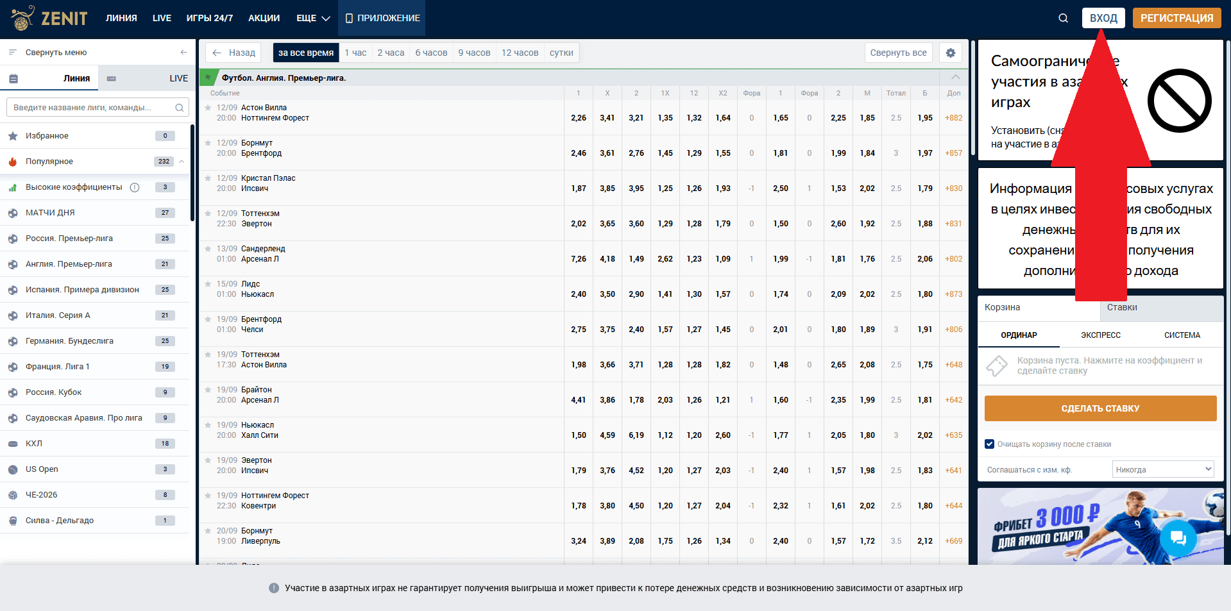Add Борнмут – Брентфорд to favorites star
1231x611 pixels.
[208, 143]
